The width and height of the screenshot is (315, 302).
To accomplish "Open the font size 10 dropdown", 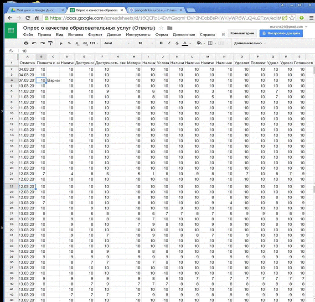I will (145, 43).
